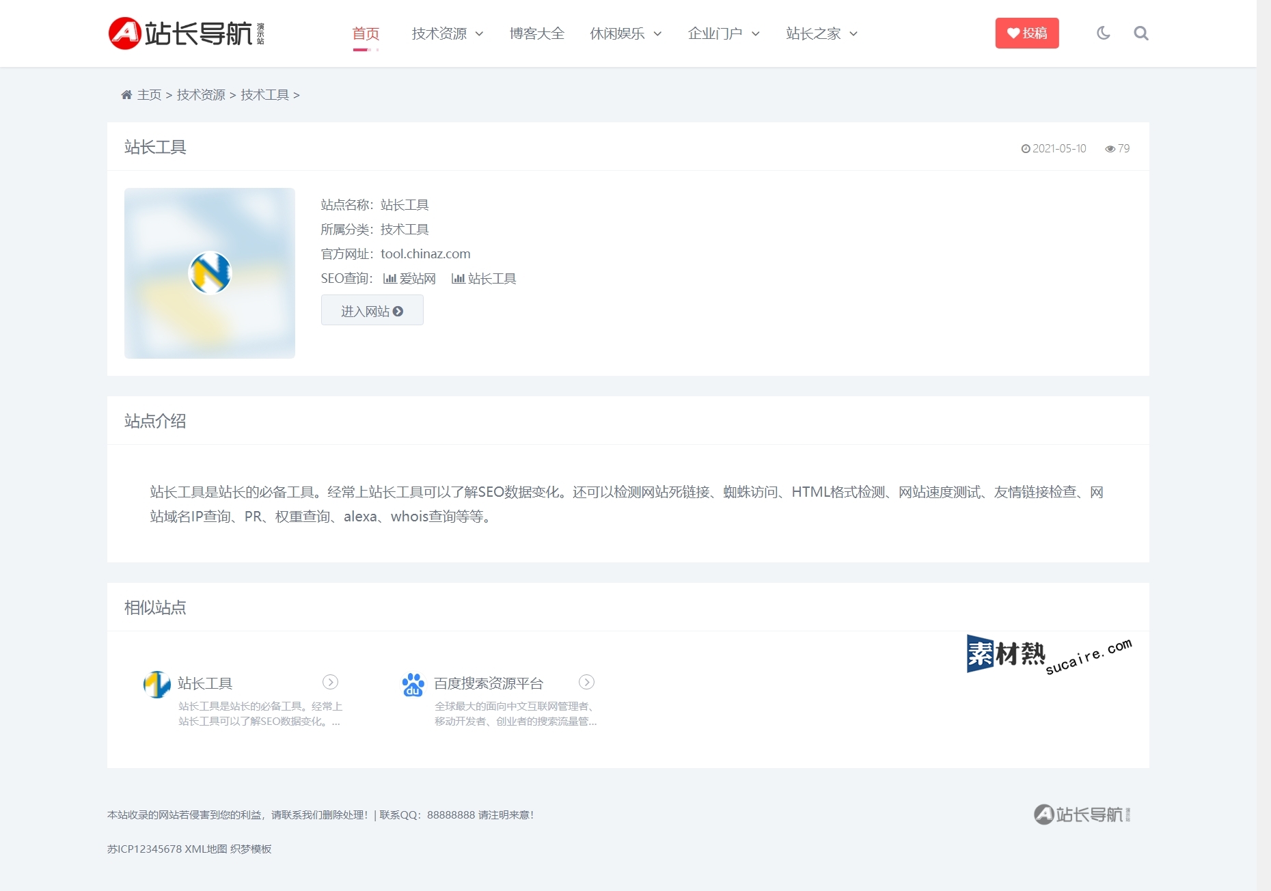Click the 百度搜索资源平台 description snippet text

pyautogui.click(x=515, y=713)
